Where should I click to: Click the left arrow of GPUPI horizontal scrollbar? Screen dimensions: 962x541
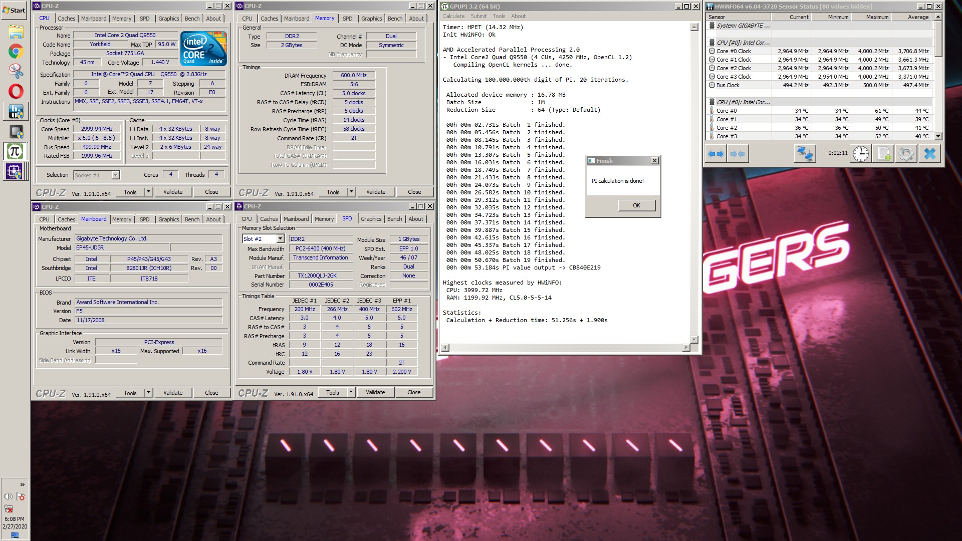coord(445,347)
